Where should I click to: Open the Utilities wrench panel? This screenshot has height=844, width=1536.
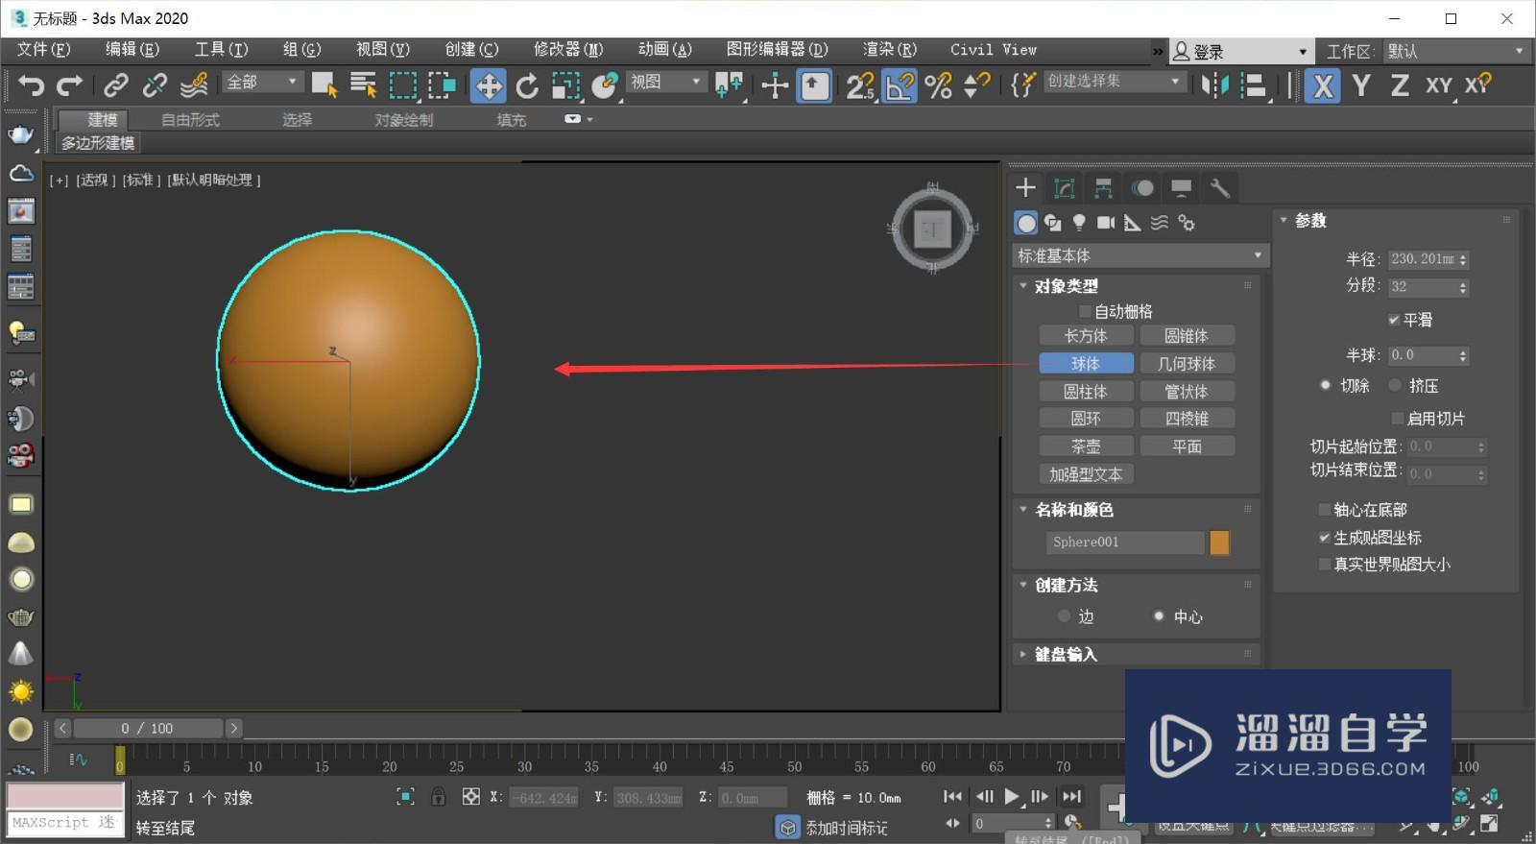point(1220,188)
